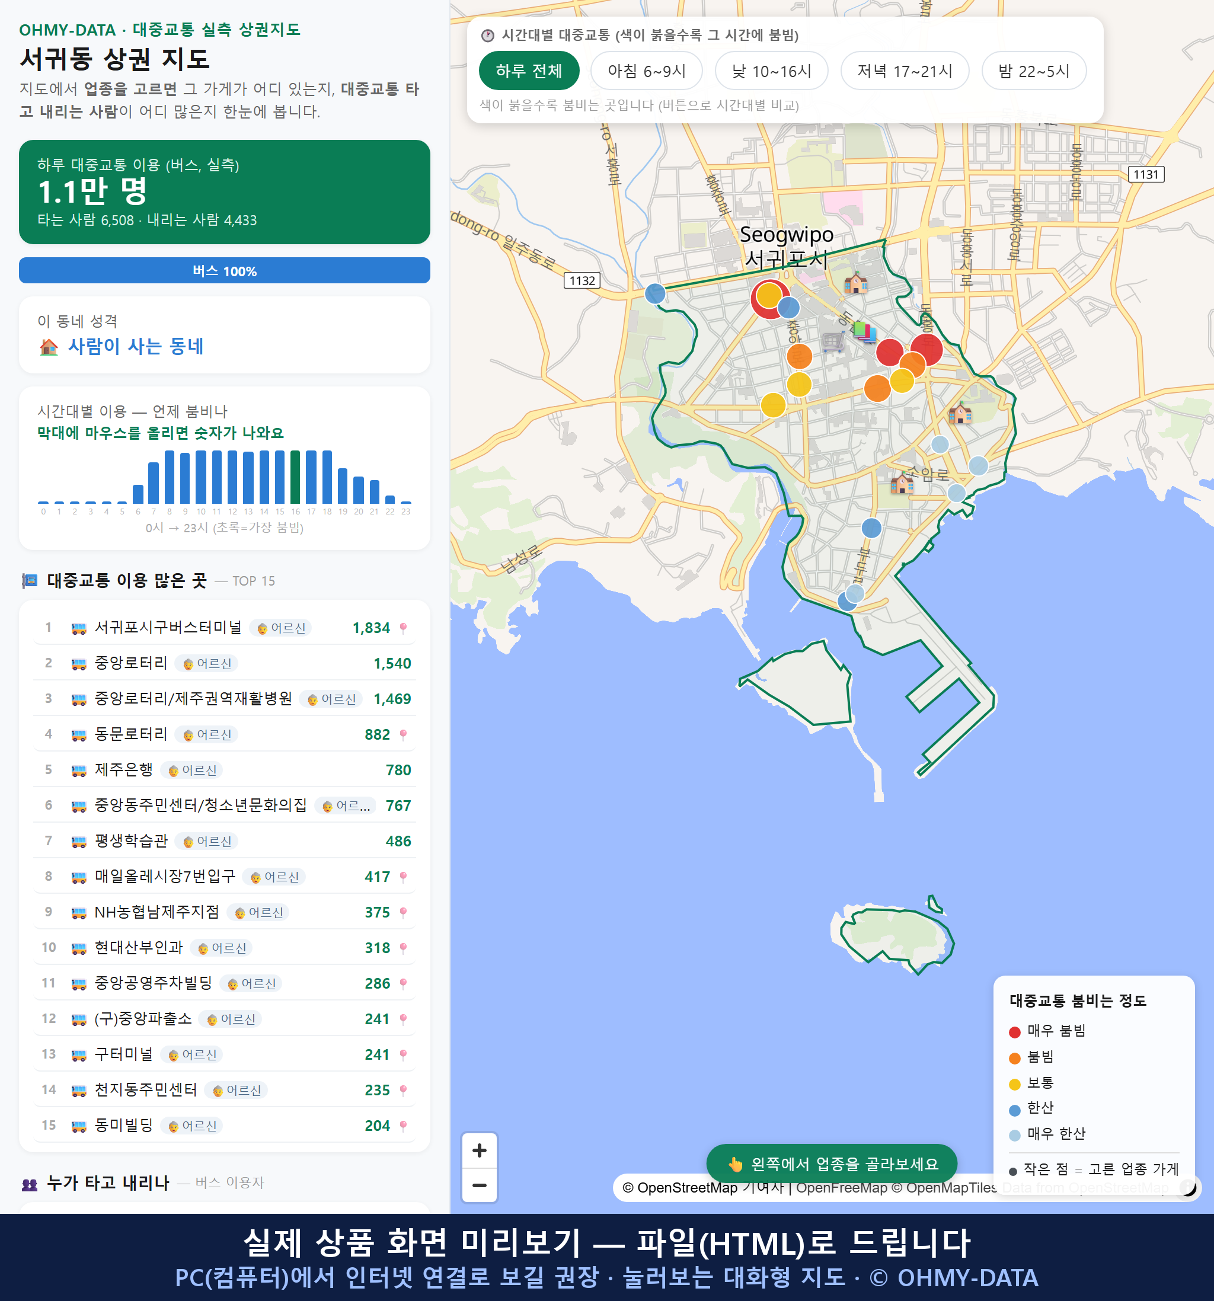Click pin icon on 동문로터리 row
1214x1301 pixels.
(x=403, y=735)
